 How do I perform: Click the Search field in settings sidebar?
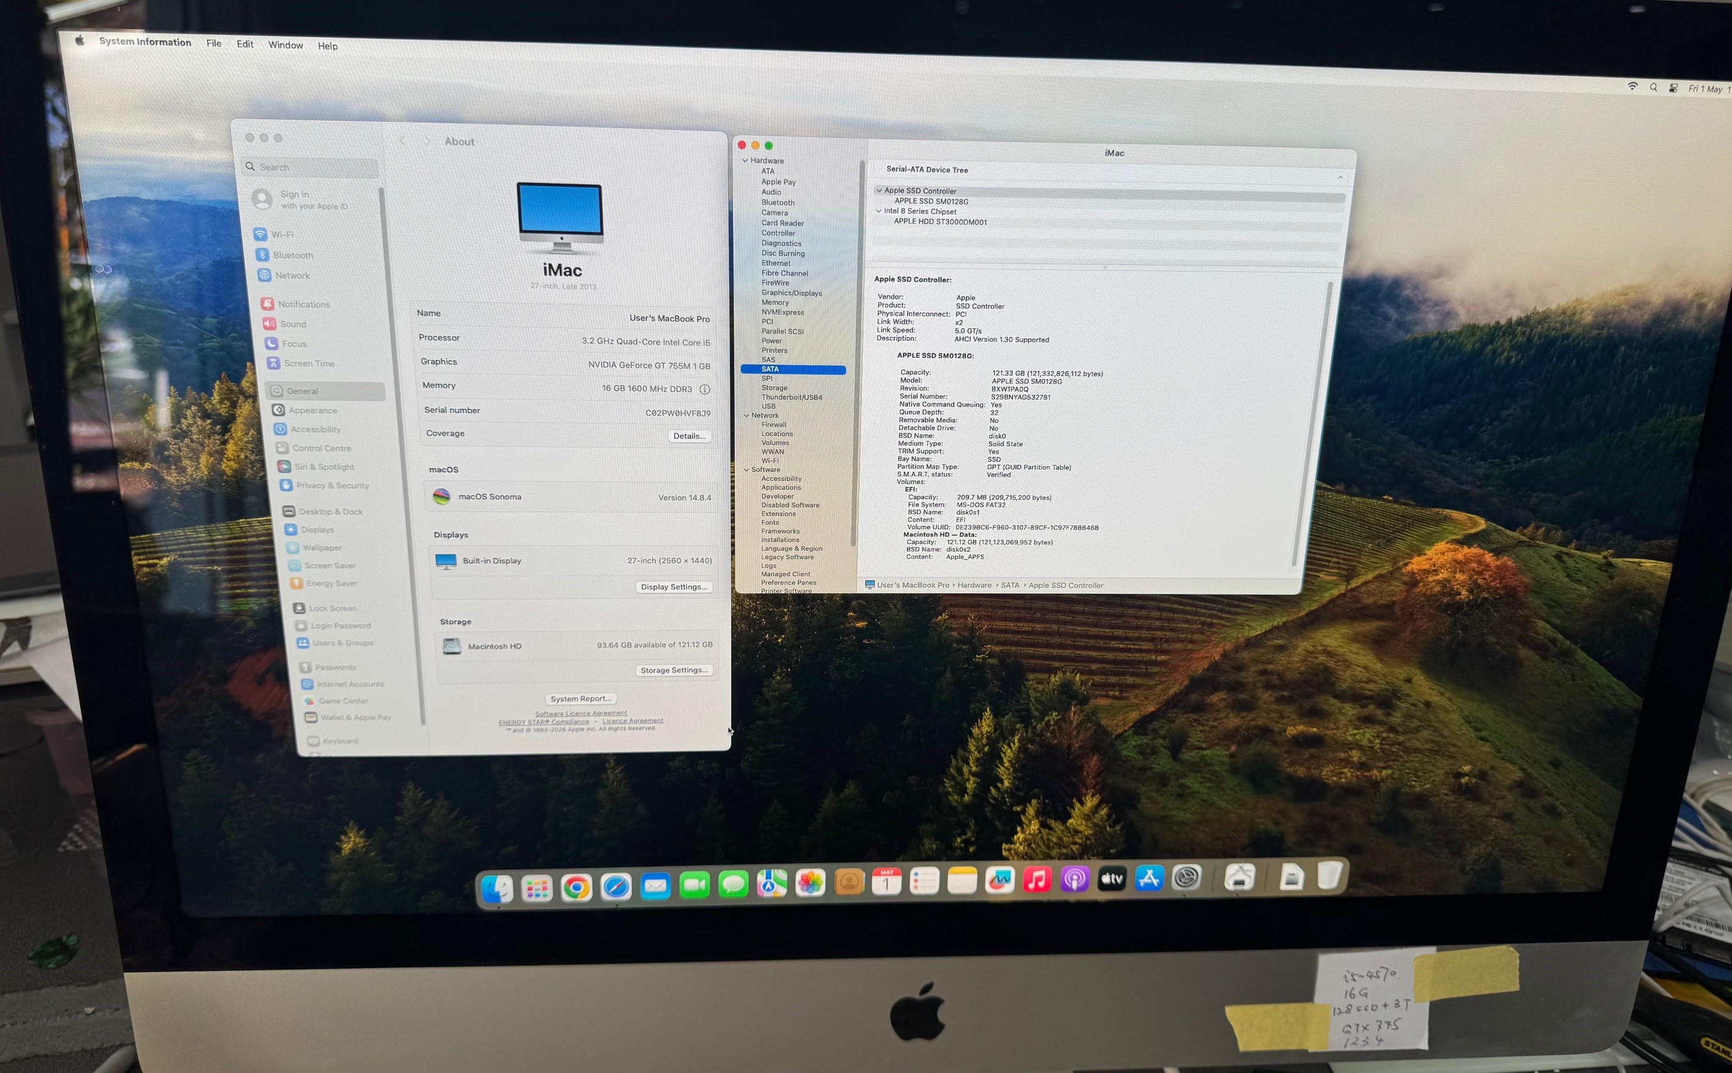coord(309,167)
